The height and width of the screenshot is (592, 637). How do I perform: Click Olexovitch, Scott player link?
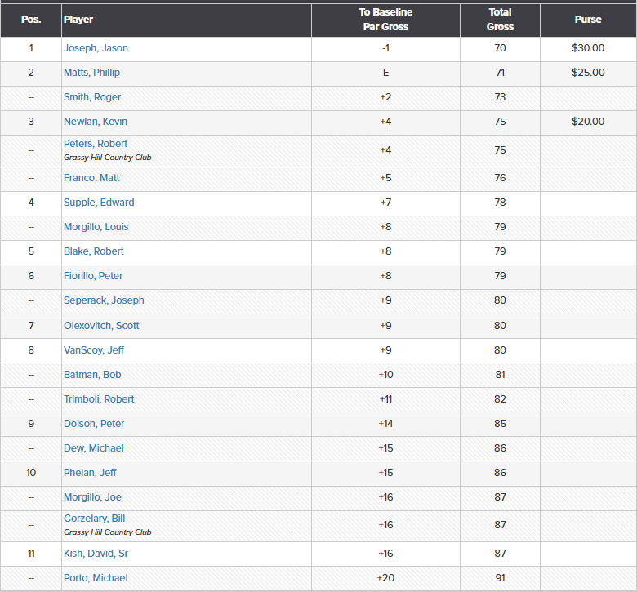point(101,326)
